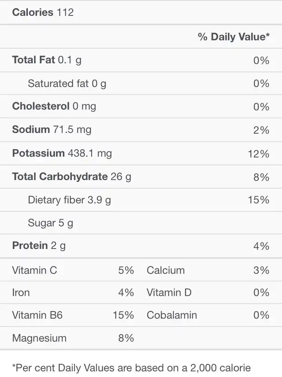282x377 pixels.
Task: Click the Dietary fiber 3.9 g entry
Action: tap(69, 200)
